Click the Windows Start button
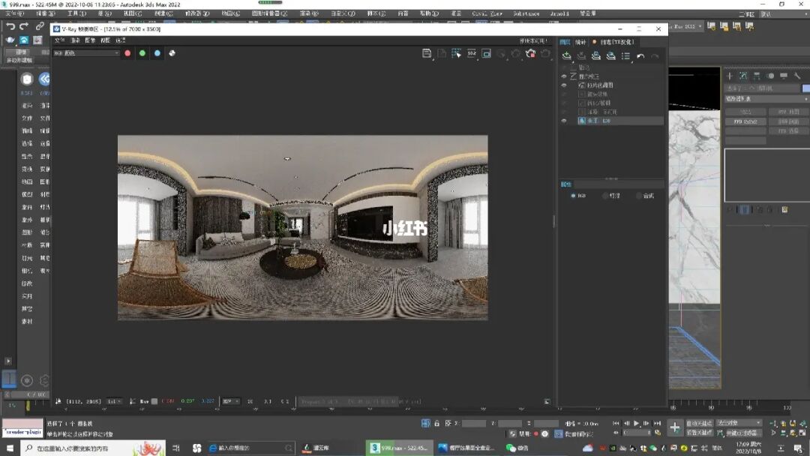 [10, 448]
